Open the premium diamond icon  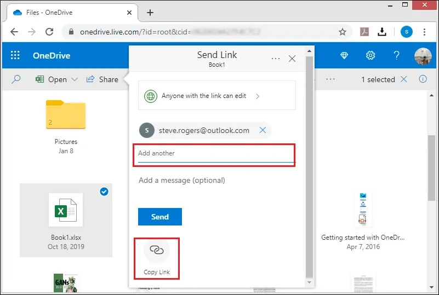point(344,55)
